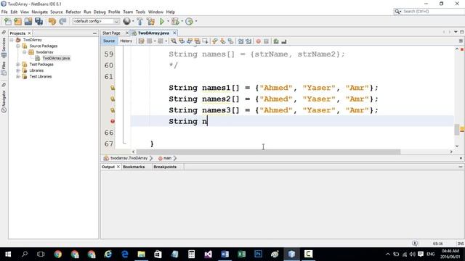The image size is (465, 261).
Task: Select TwoDArray.java in Projects tree
Action: 56,58
